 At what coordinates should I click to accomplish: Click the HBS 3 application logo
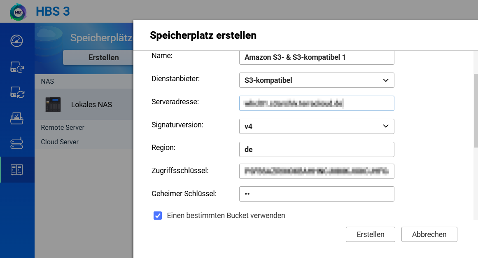(x=18, y=12)
